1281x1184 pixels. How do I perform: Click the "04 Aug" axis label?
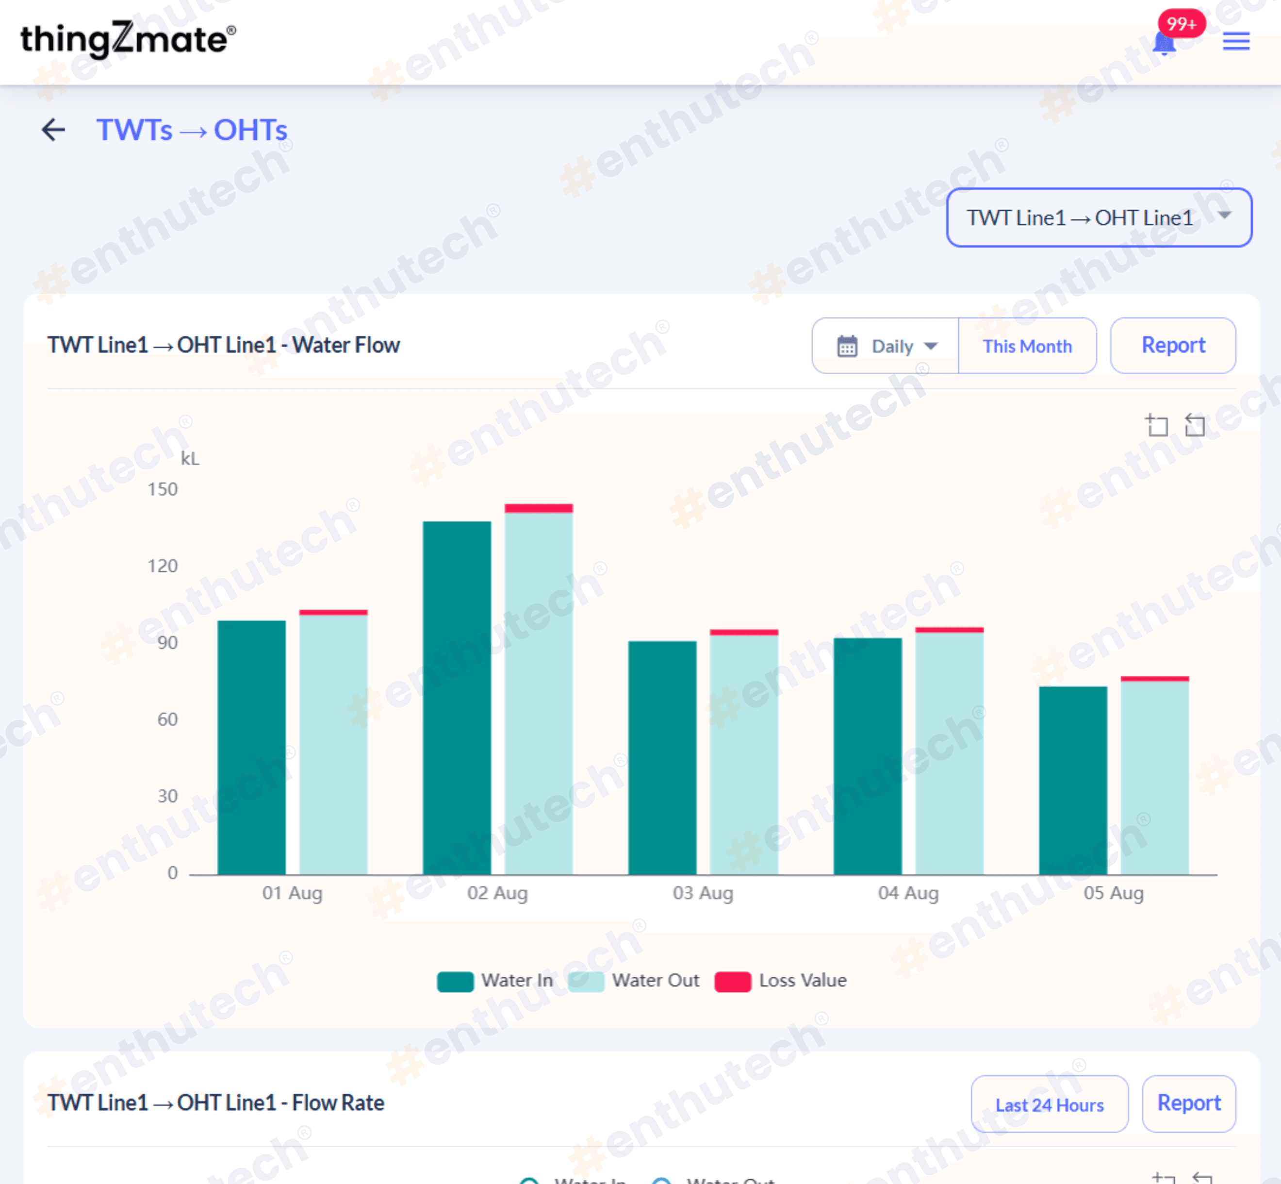click(908, 893)
